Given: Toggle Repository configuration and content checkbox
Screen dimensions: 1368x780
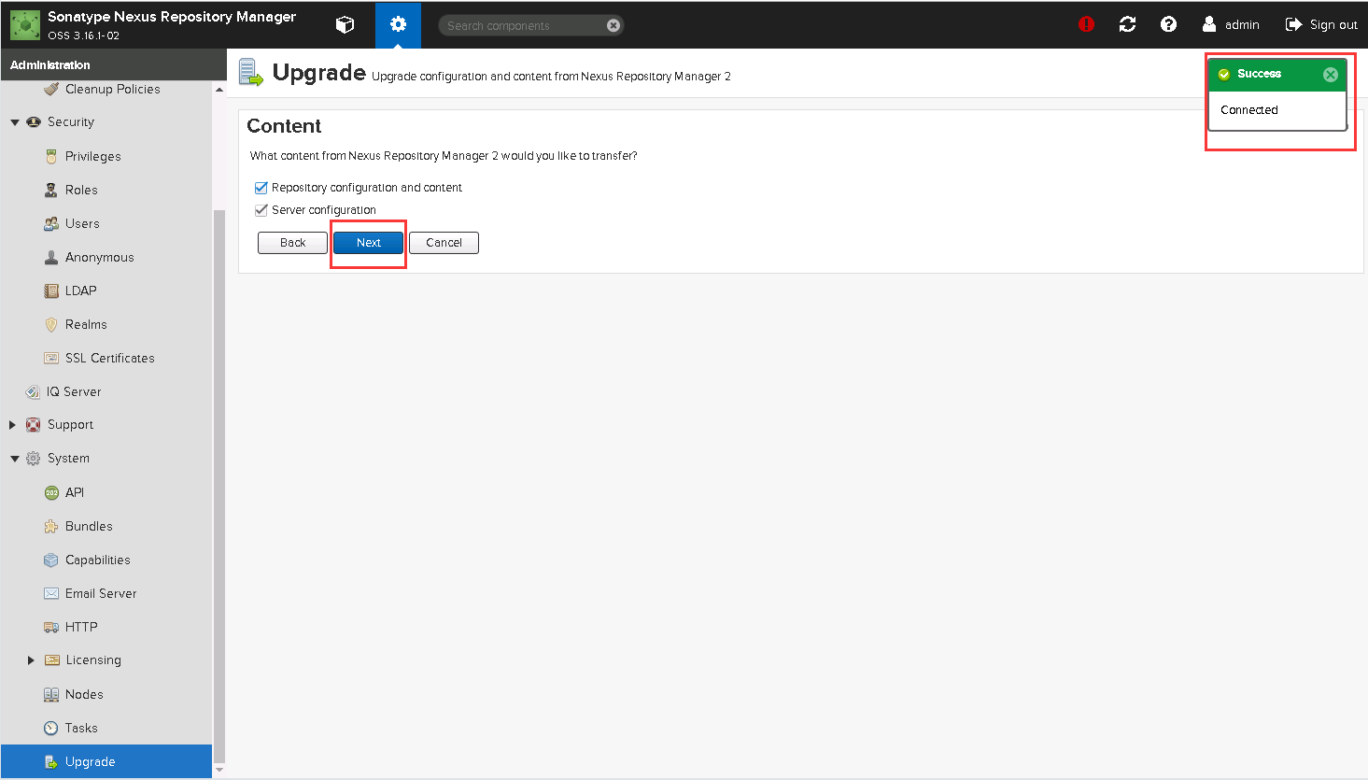Looking at the screenshot, I should pyautogui.click(x=261, y=188).
